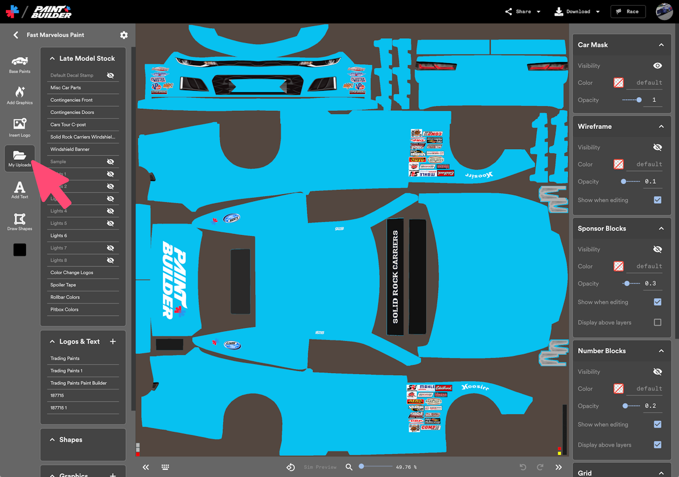Toggle Car Mask visibility eye
This screenshot has width=679, height=477.
point(658,66)
